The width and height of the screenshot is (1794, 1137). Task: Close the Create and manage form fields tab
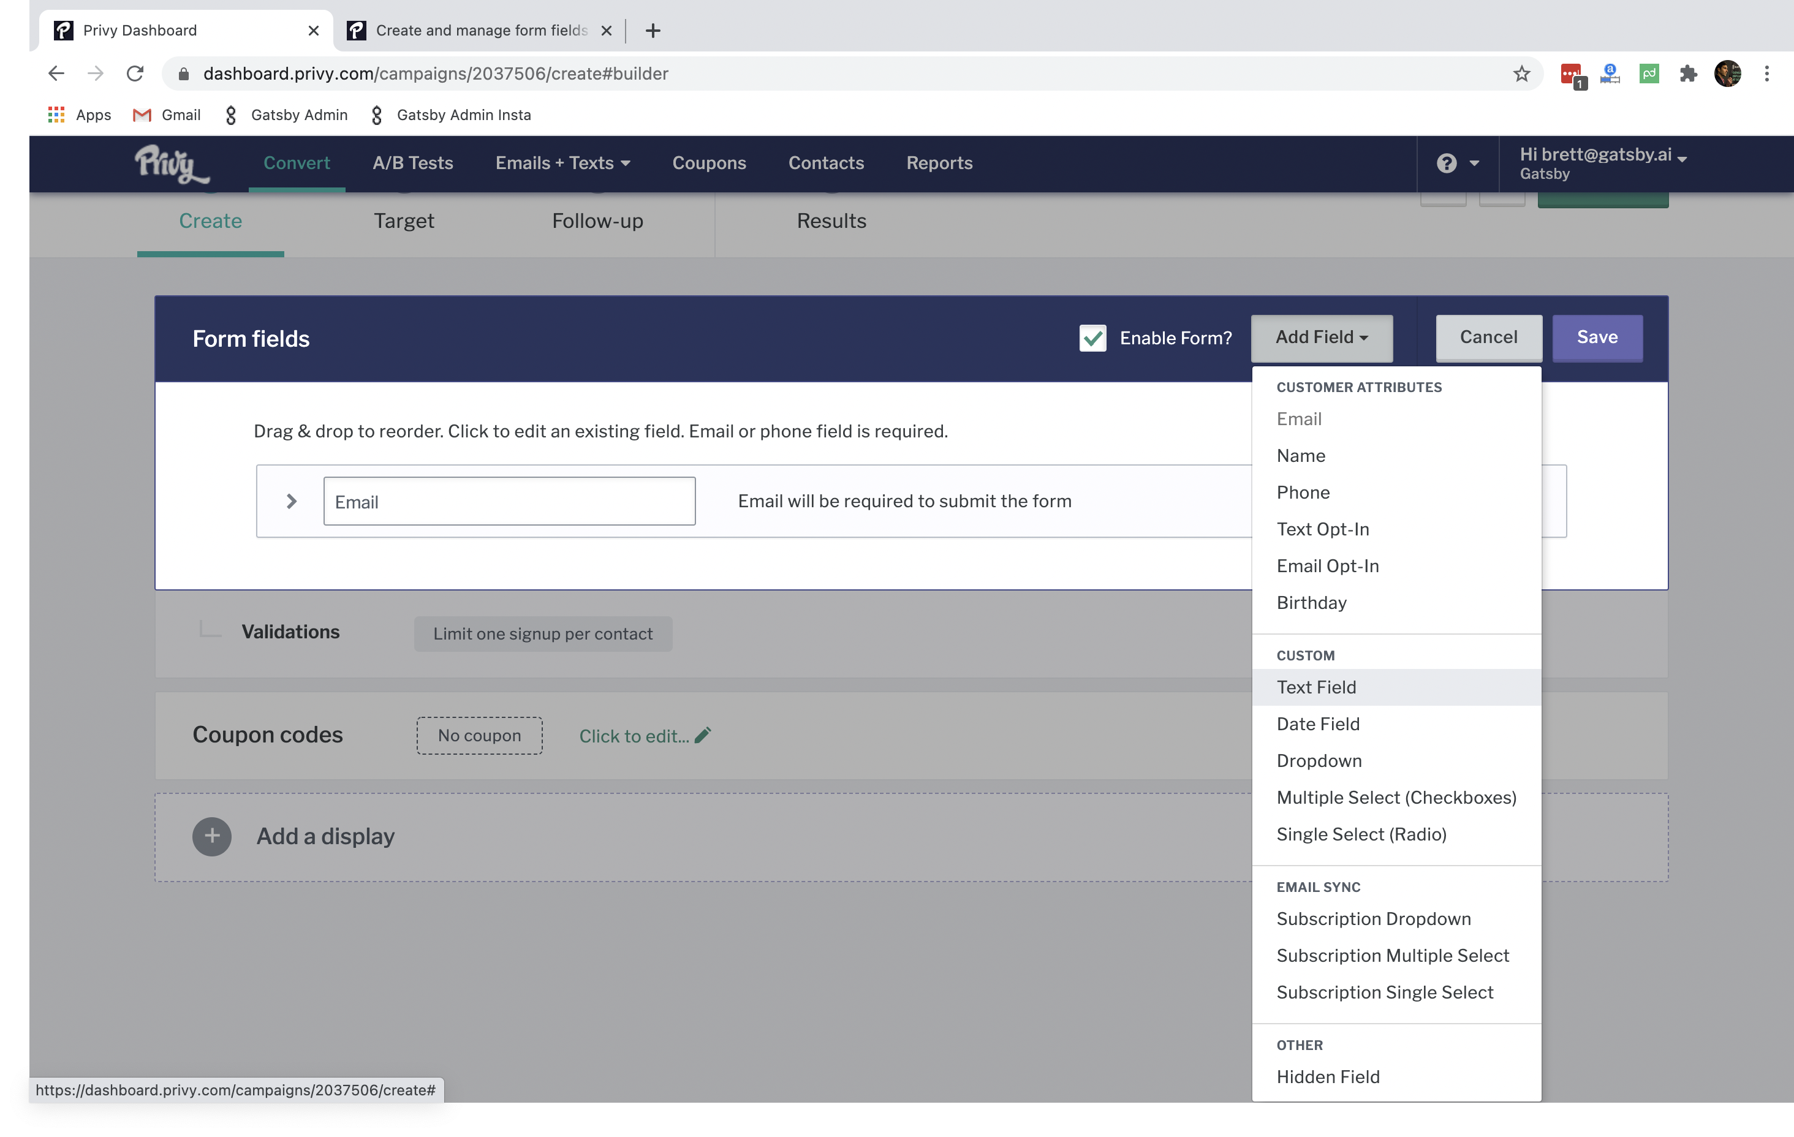[x=607, y=31]
